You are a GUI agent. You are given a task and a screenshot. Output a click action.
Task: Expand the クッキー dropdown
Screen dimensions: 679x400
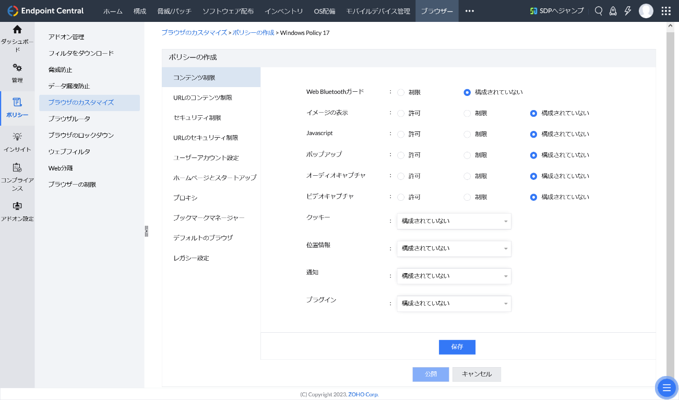click(454, 221)
